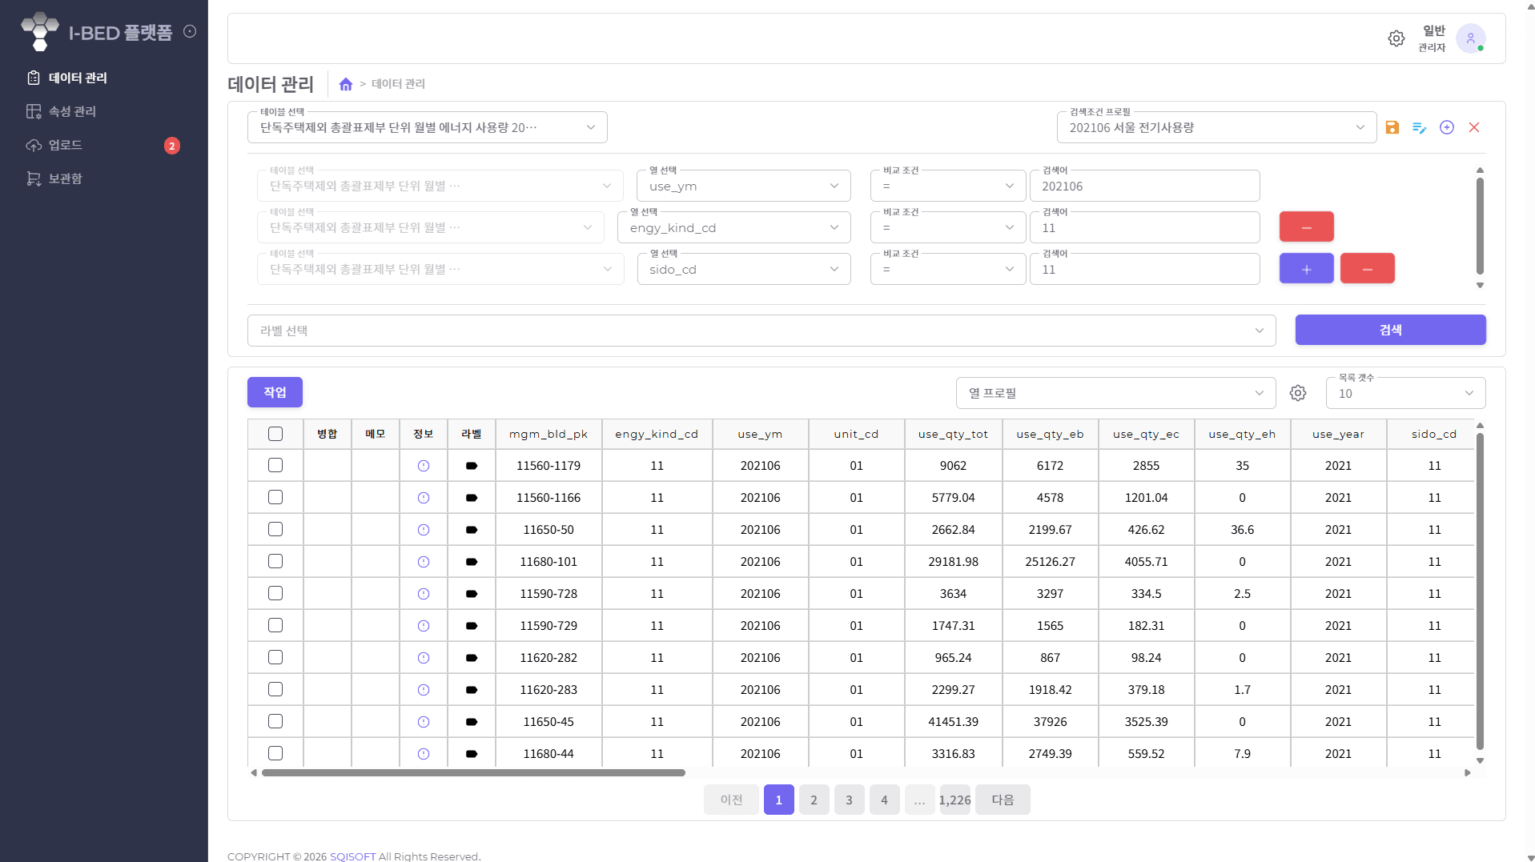Screen dimensions: 1535x862
Task: Click the purple 작업 action button
Action: tap(275, 392)
